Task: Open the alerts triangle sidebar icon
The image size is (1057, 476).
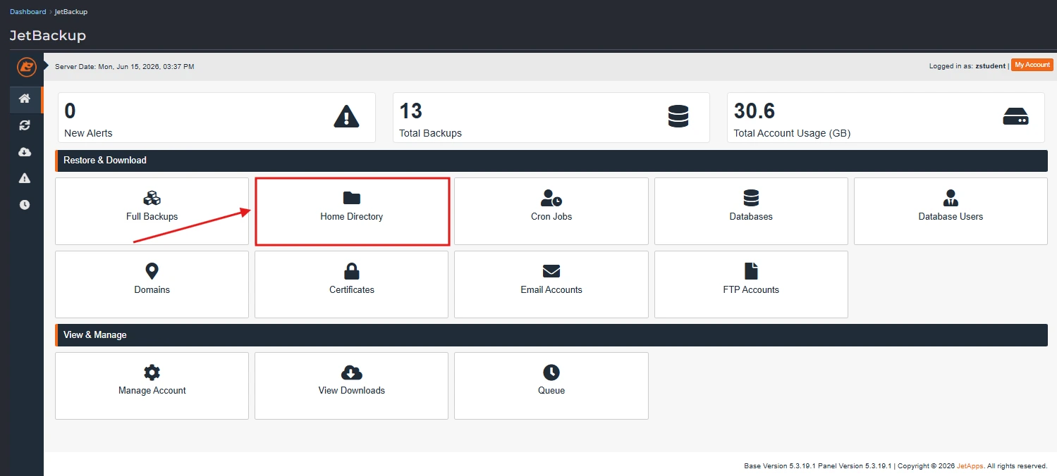Action: [25, 178]
